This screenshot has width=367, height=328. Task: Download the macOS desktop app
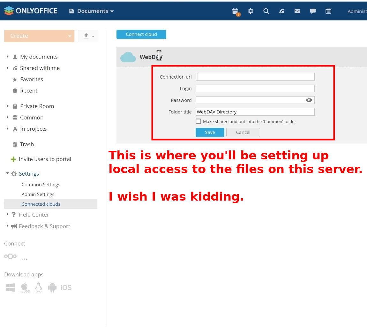(24, 288)
